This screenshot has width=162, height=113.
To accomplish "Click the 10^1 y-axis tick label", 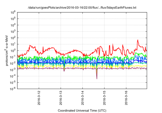I will point(13,44).
